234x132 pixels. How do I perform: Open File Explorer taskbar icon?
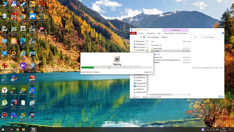coord(23,129)
